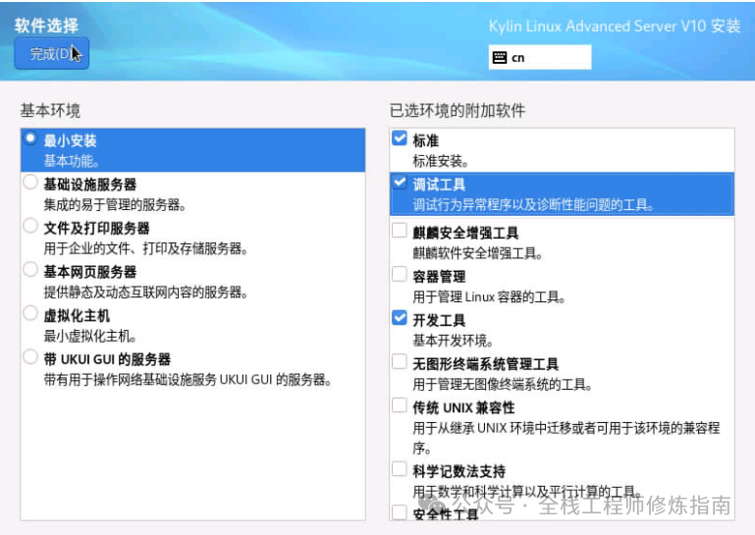The width and height of the screenshot is (755, 535).
Task: Click the Kylin Linux Advanced Server V10 安装 title
Action: 615,26
